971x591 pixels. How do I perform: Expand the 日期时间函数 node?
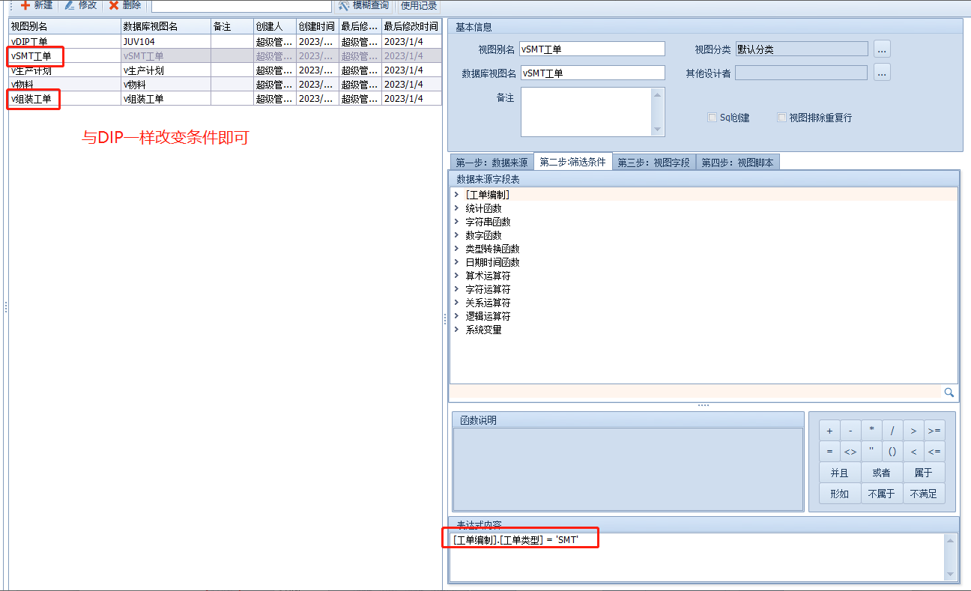tap(456, 262)
